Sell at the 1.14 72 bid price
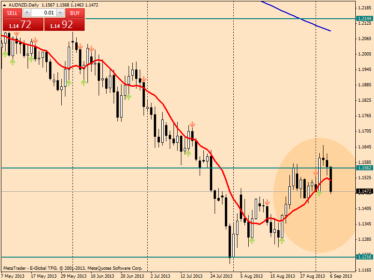Image resolution: width=374 pixels, height=280 pixels. click(x=23, y=24)
